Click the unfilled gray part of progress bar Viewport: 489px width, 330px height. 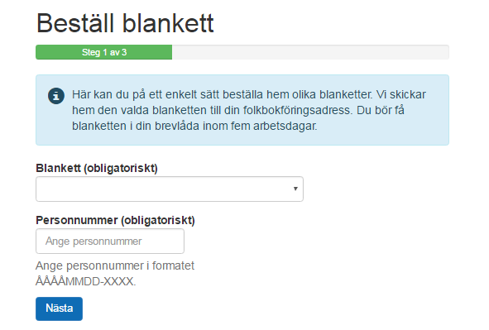coord(310,52)
